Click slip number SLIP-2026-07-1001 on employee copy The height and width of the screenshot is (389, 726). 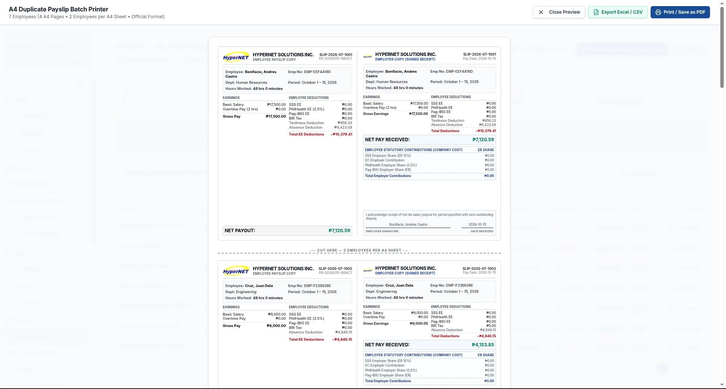336,54
